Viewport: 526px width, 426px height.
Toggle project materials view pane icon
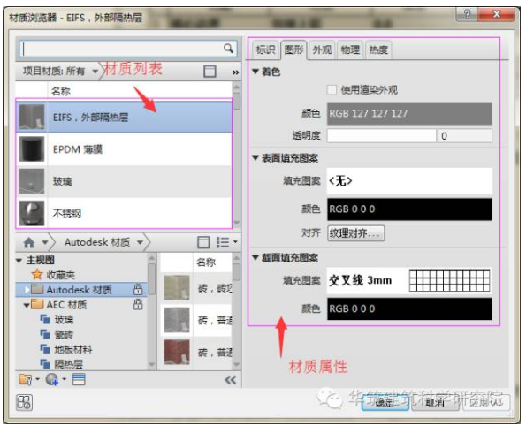coord(210,72)
